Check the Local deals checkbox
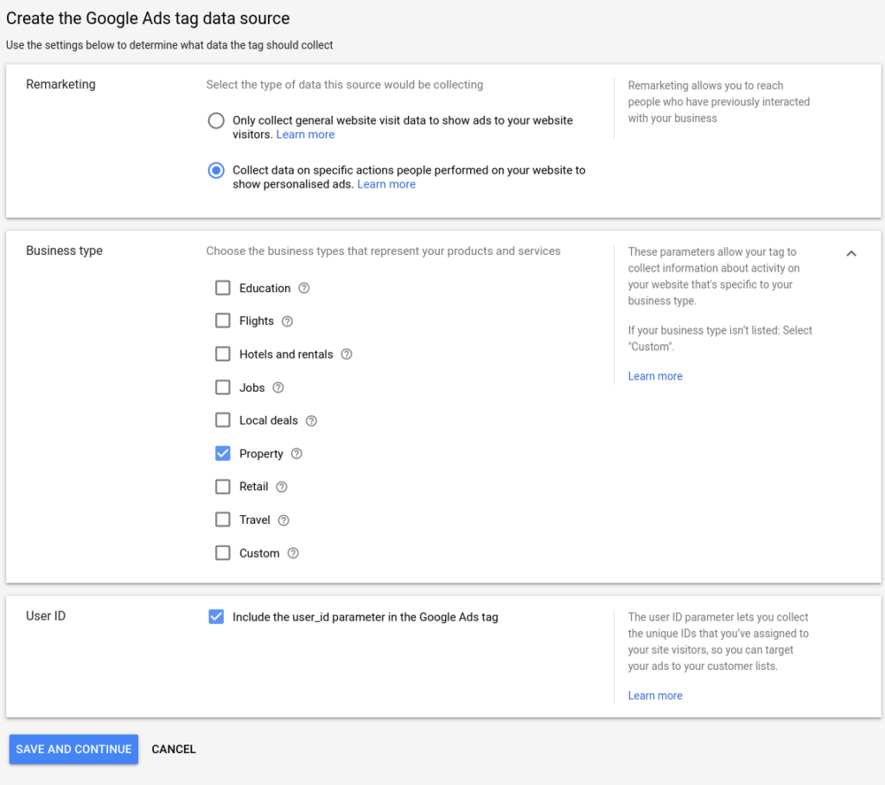Image resolution: width=885 pixels, height=785 pixels. point(223,420)
